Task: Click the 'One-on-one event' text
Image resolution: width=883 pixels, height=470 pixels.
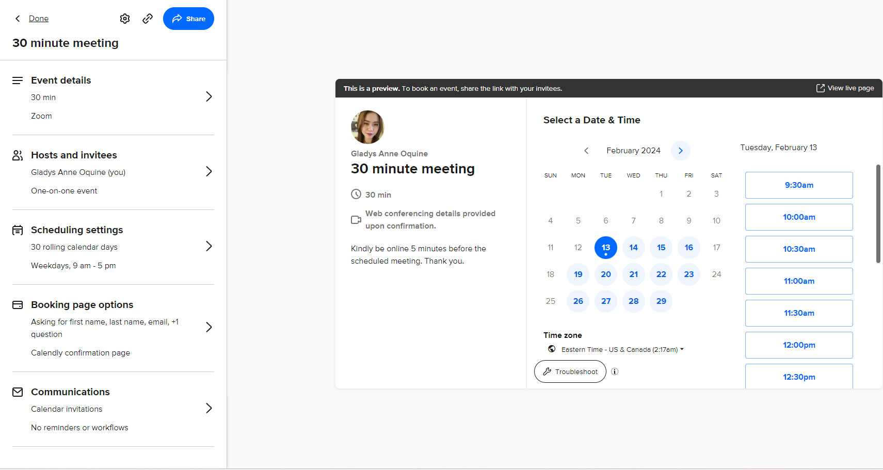Action: pos(64,191)
